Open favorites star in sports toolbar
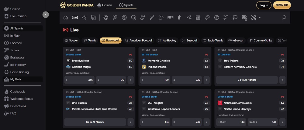Image resolution: width=304 pixels, height=130 pixels. (84, 18)
